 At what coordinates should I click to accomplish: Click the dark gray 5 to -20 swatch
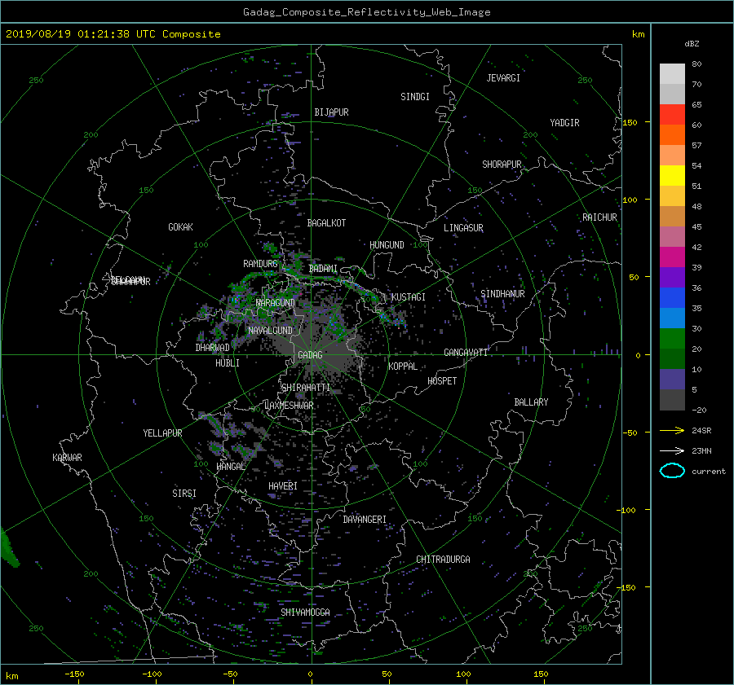[672, 400]
